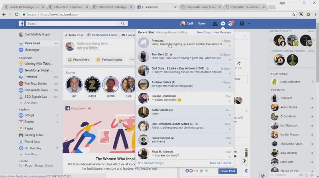Click Home in top navigation bar
319x178 pixels.
(x=201, y=23)
